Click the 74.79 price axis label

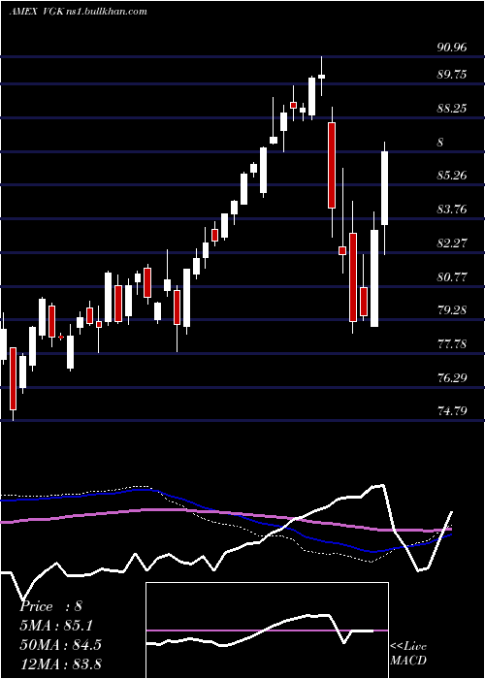(452, 410)
